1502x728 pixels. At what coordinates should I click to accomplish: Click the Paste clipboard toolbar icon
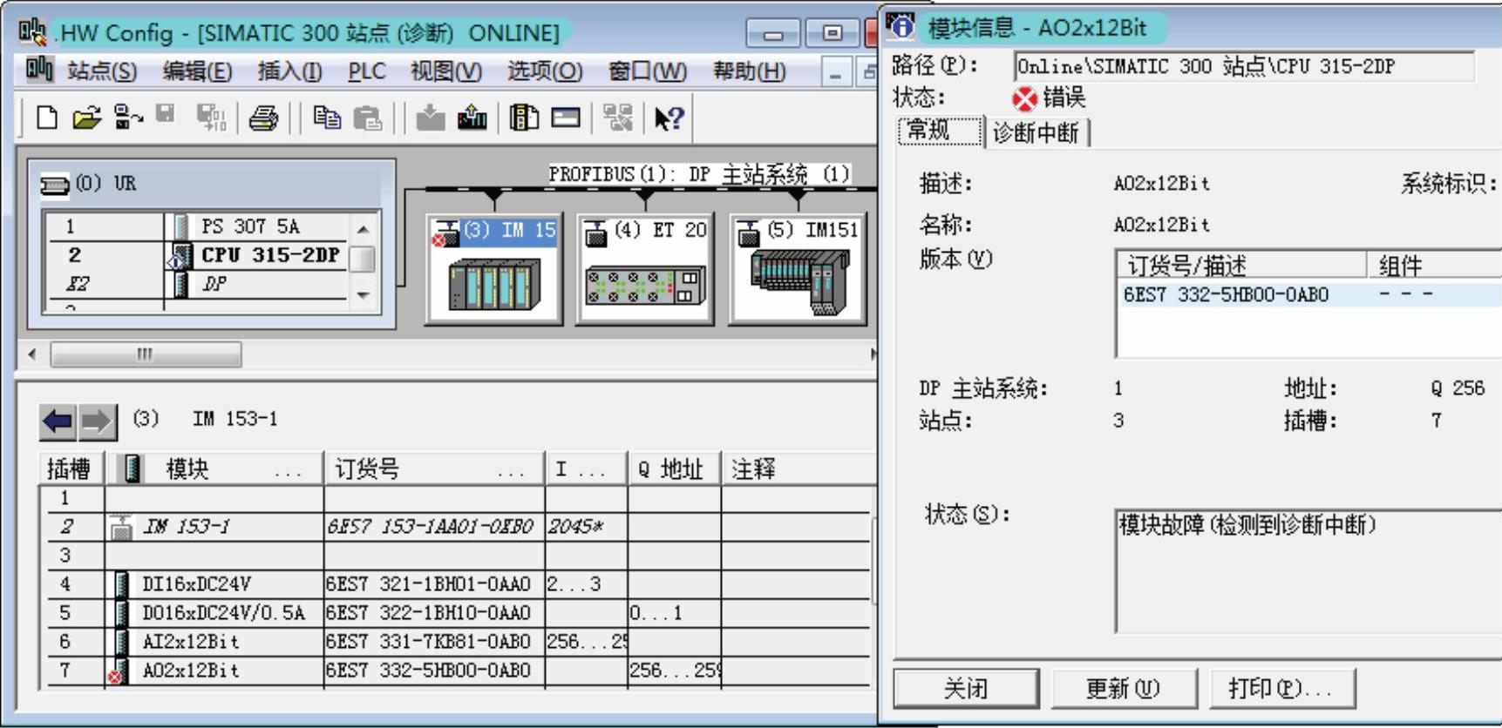pos(368,118)
